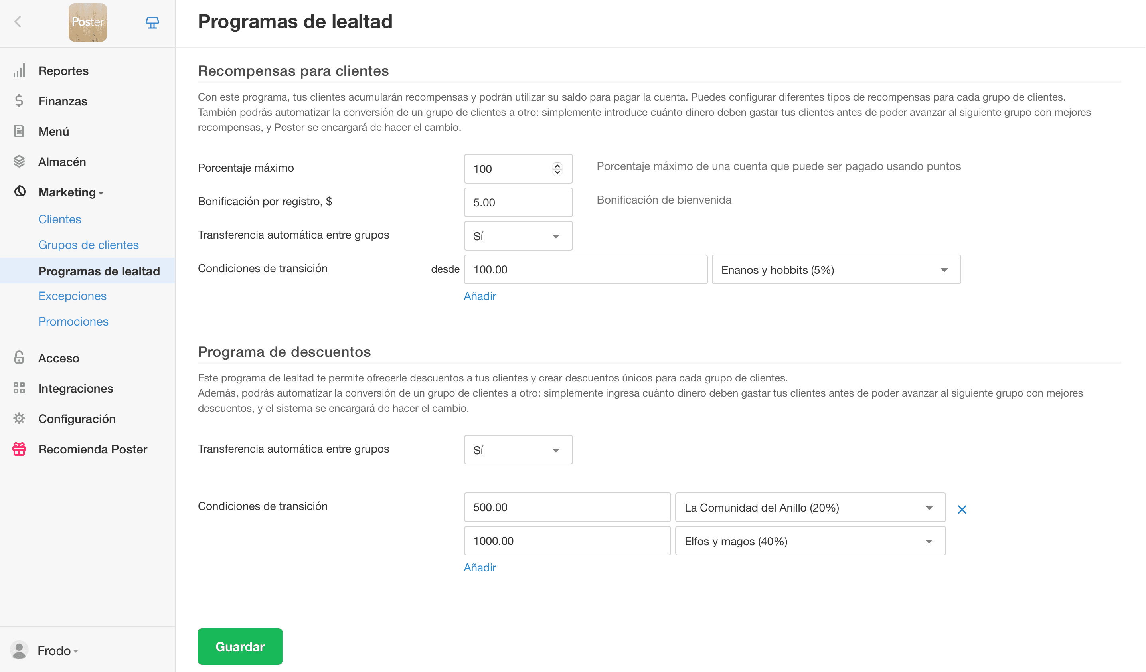The height and width of the screenshot is (672, 1146).
Task: Open Recomienda Poster
Action: click(93, 449)
